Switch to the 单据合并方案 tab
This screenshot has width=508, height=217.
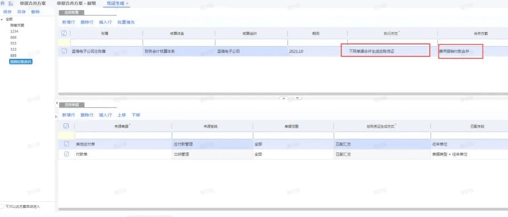coord(33,4)
